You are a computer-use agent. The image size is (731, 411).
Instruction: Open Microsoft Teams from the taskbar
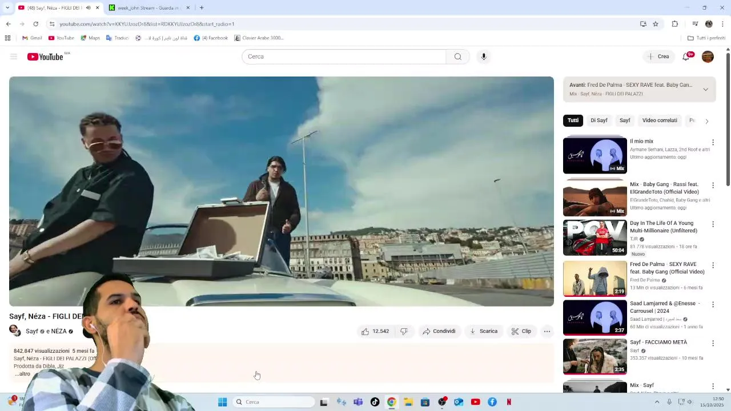click(x=358, y=402)
